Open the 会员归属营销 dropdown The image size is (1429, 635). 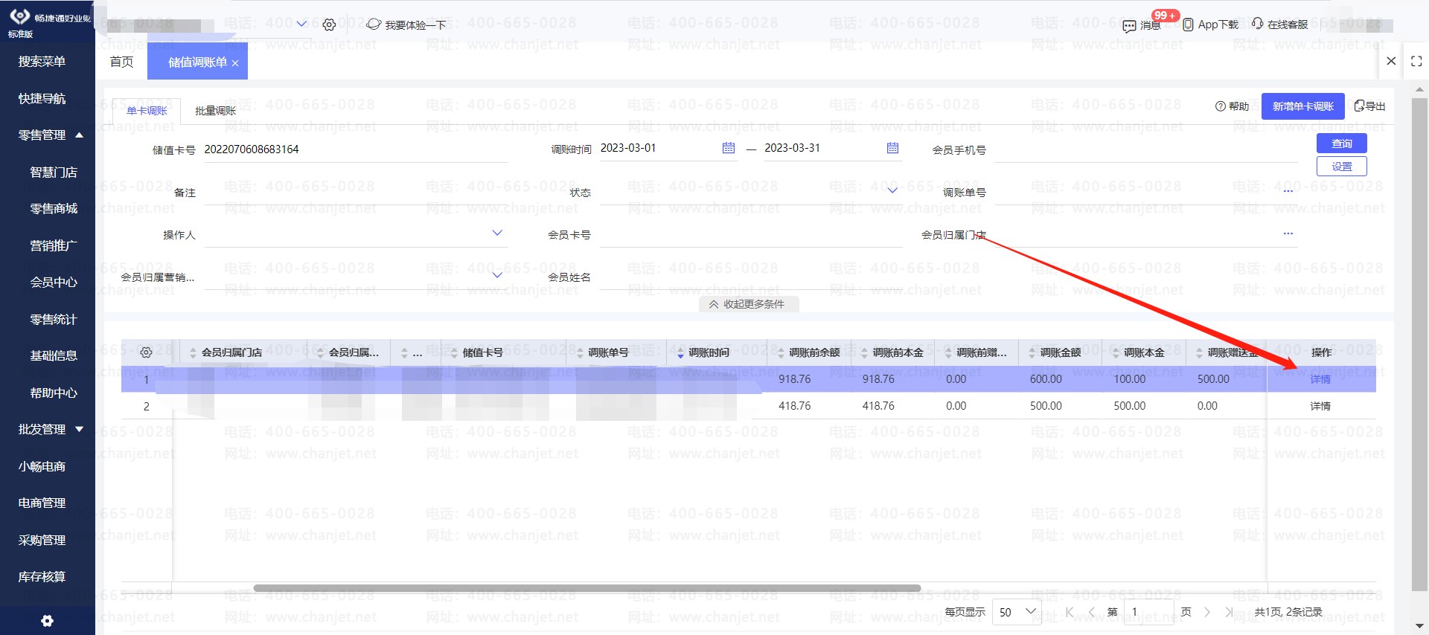click(x=497, y=275)
